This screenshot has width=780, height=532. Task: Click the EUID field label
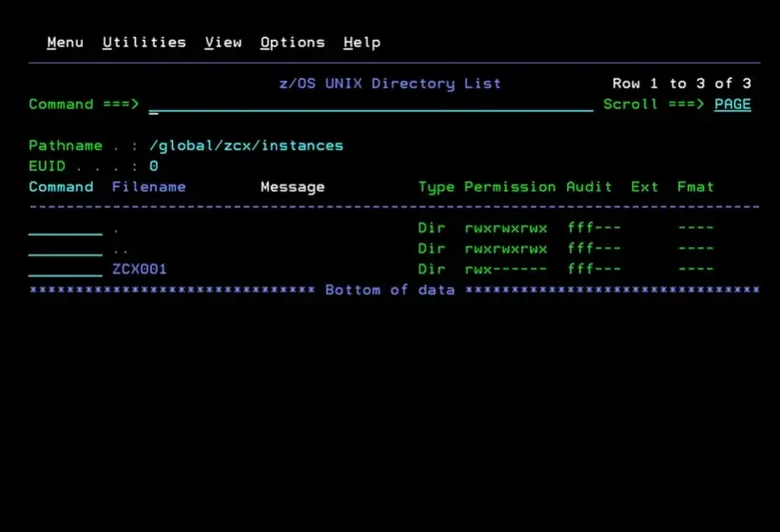(47, 166)
